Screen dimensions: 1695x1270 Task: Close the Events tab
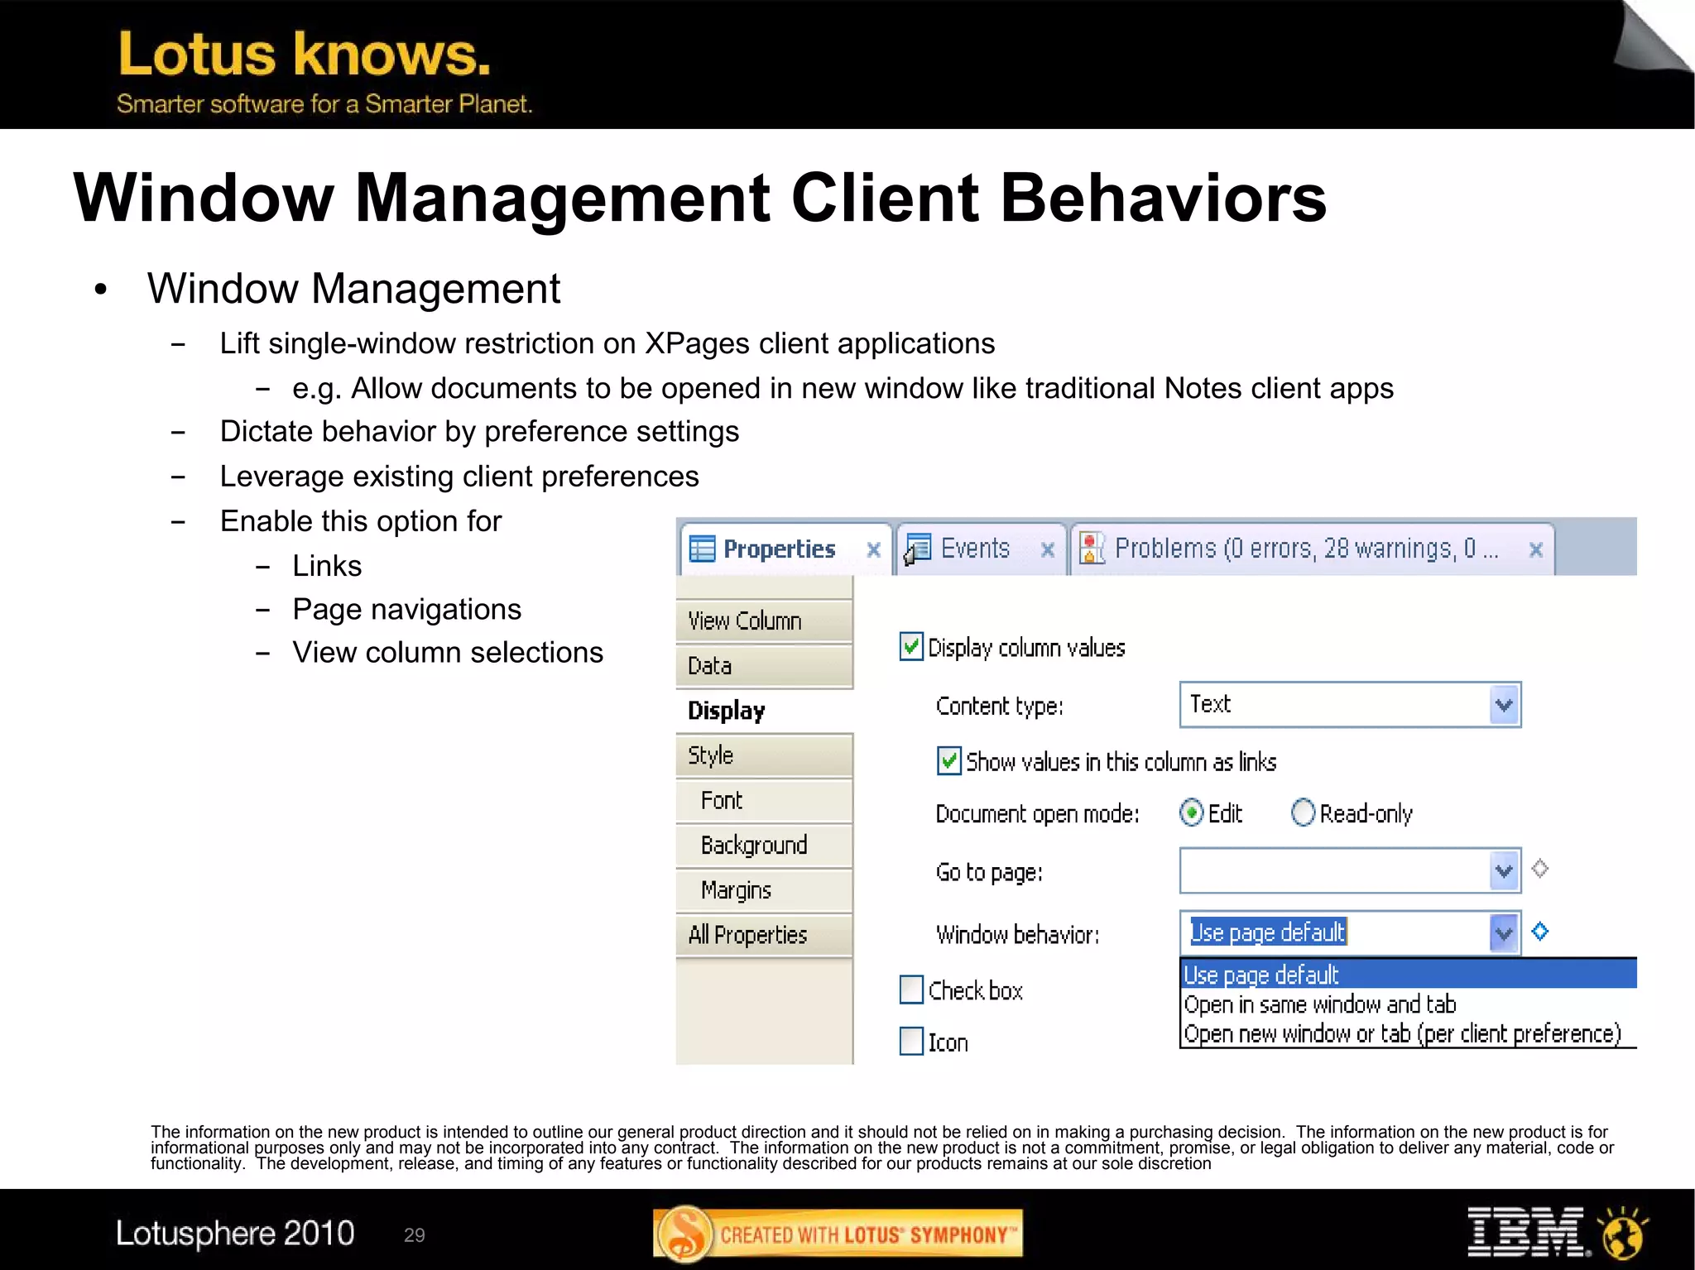pos(1048,550)
